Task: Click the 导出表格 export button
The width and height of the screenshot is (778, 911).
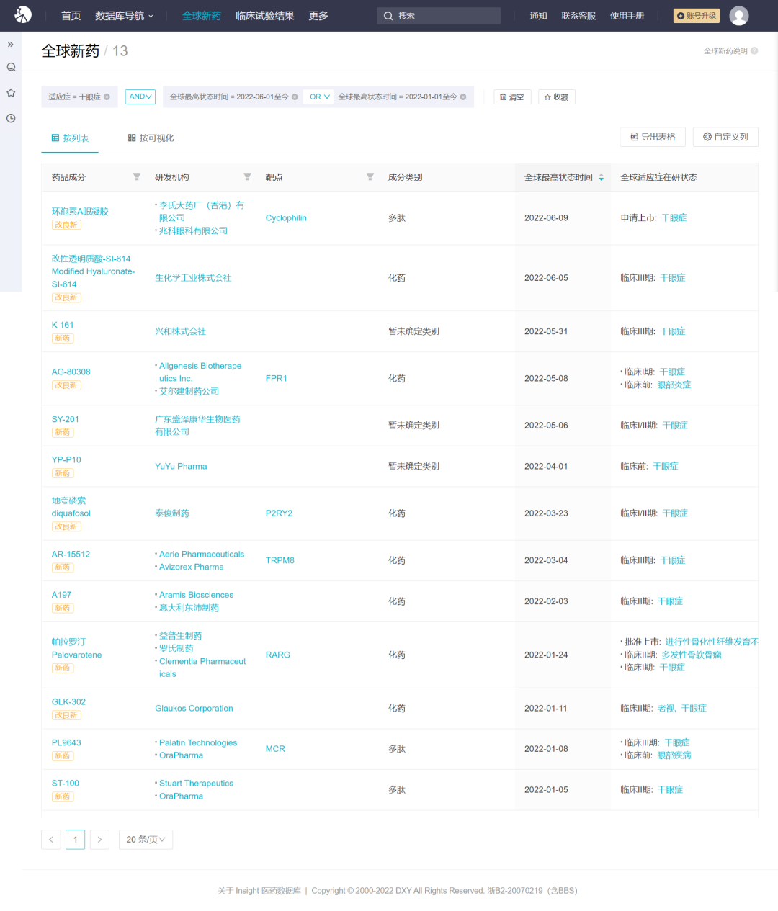Action: click(x=653, y=137)
